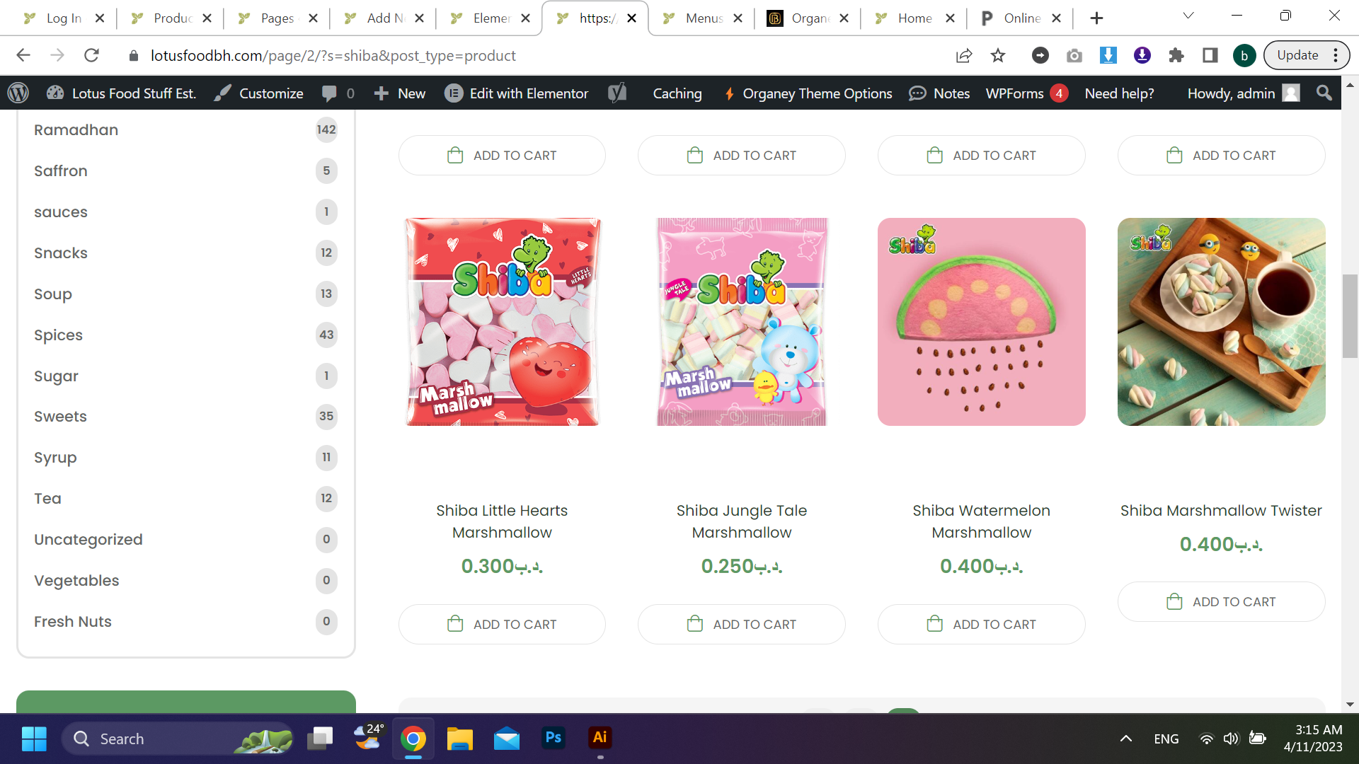Click the camera screenshot extension icon
The image size is (1359, 764).
(1074, 55)
